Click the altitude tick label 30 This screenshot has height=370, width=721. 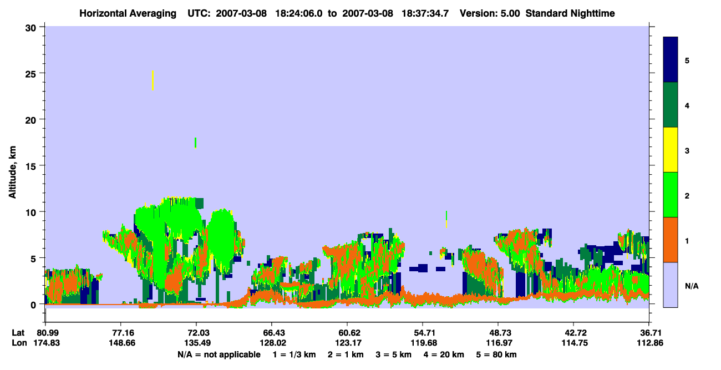(32, 27)
